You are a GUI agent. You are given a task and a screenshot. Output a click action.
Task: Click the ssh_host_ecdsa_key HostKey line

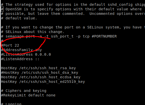pyautogui.click(x=41, y=77)
